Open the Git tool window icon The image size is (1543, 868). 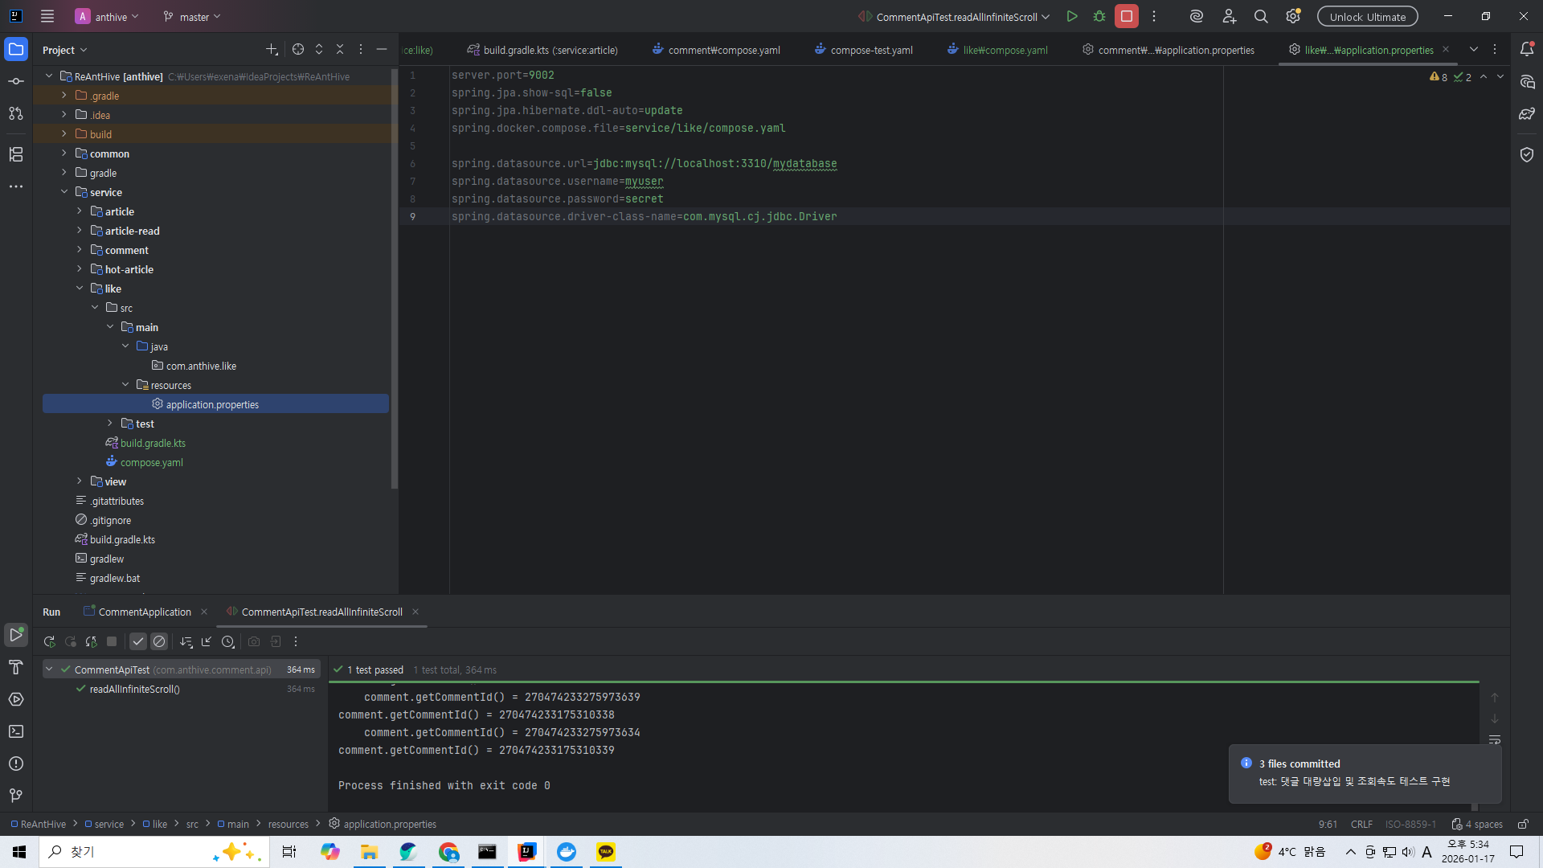pos(16,796)
